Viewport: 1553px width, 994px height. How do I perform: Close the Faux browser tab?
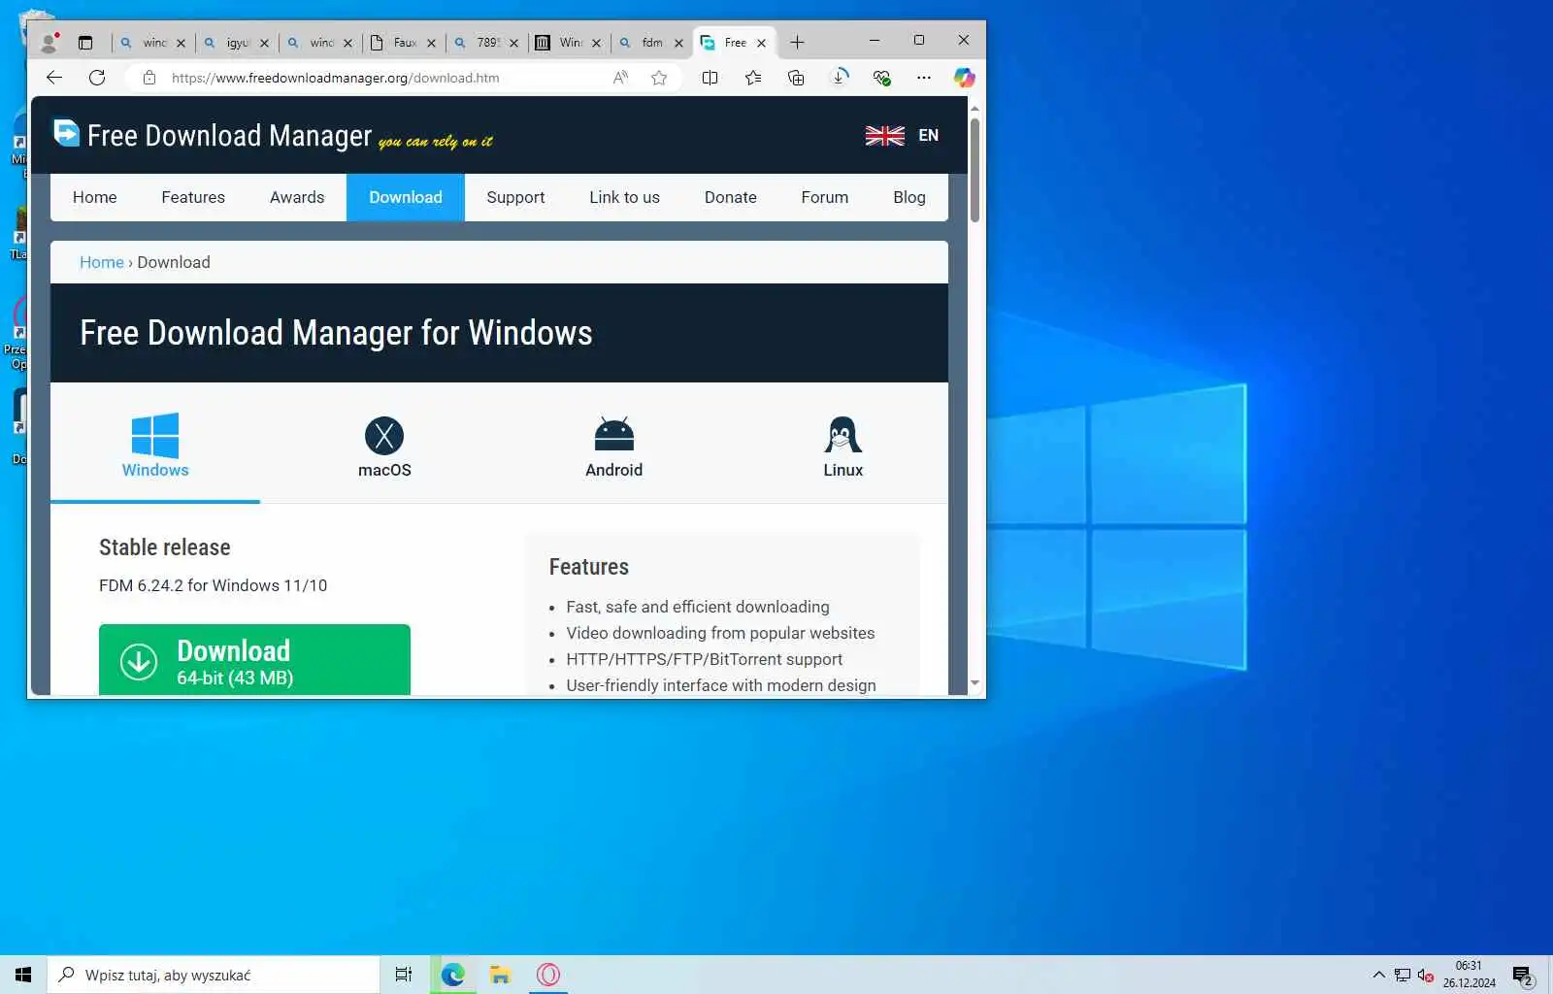(431, 43)
